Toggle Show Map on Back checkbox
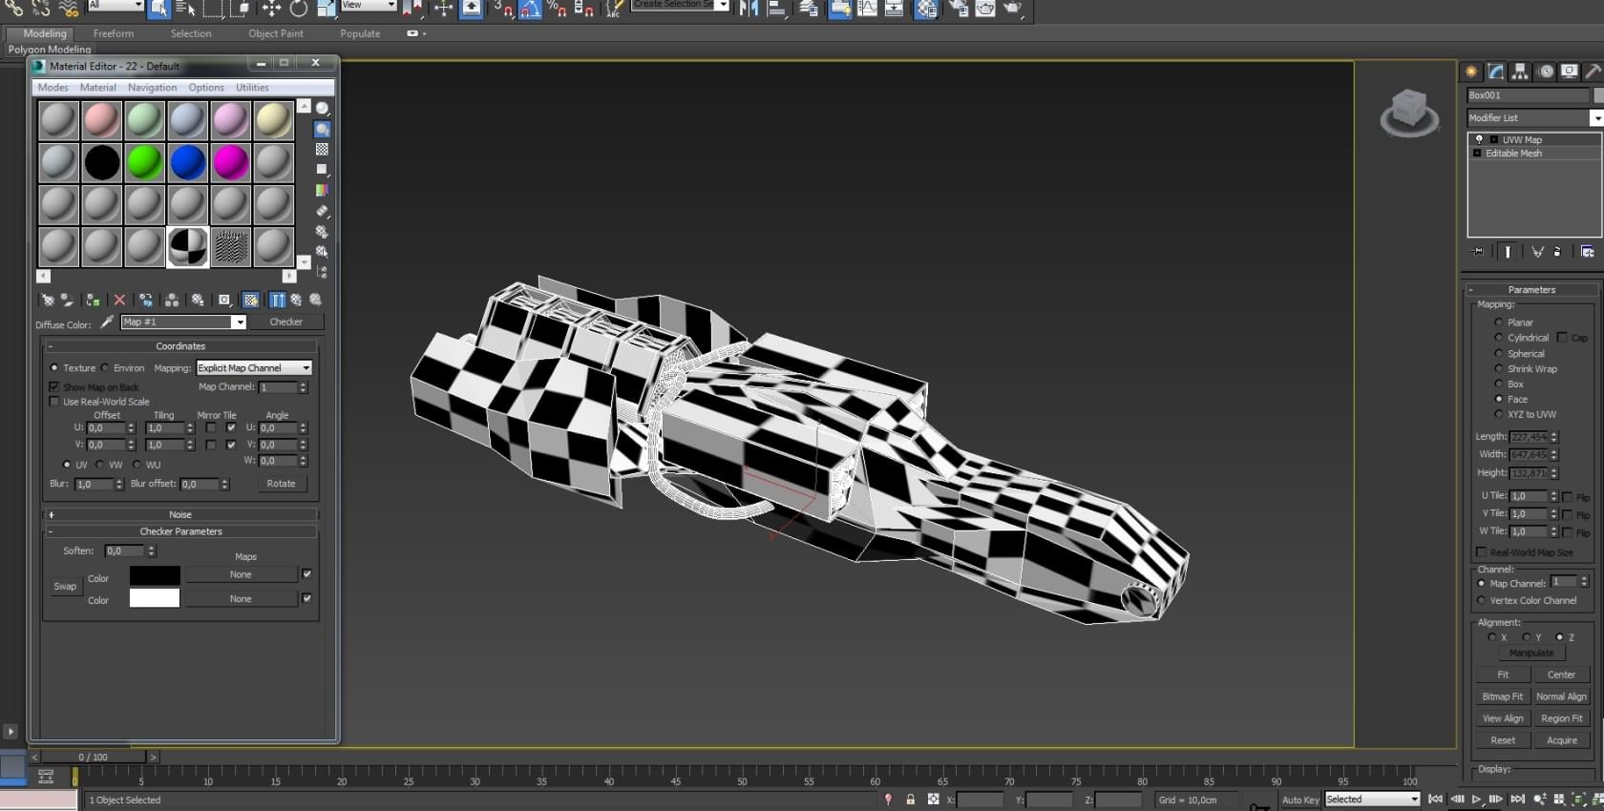Screen dimensions: 1604x811 click(54, 386)
